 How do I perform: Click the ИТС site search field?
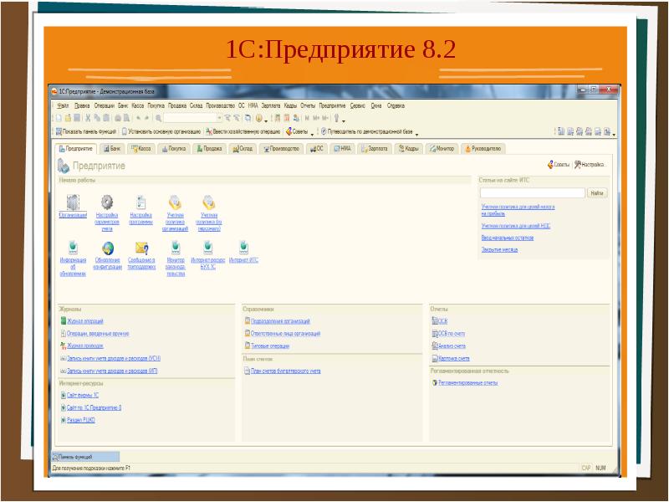coord(531,192)
